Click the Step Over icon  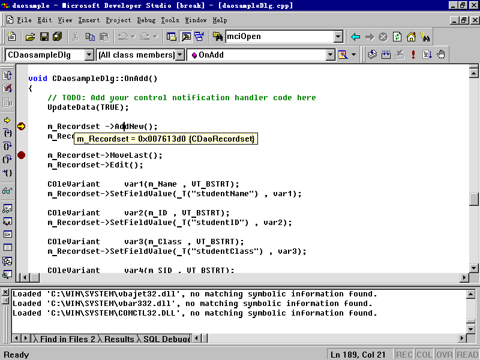coord(7,146)
